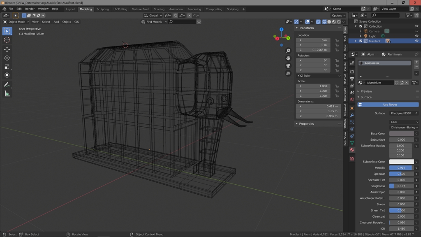Image resolution: width=421 pixels, height=237 pixels.
Task: Select the Rotate tool in left toolbar
Action: point(7,58)
